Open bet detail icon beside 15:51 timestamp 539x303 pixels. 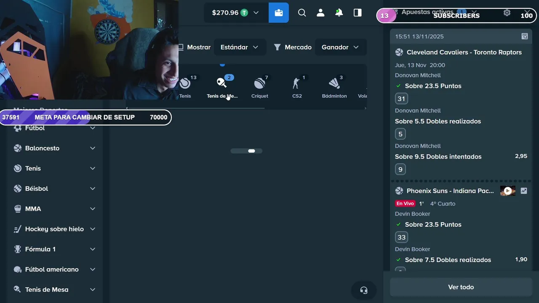pyautogui.click(x=525, y=37)
